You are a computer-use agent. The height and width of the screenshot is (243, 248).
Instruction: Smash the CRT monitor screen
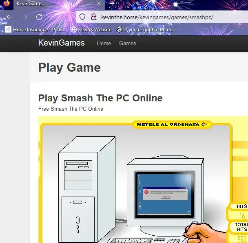(x=164, y=195)
